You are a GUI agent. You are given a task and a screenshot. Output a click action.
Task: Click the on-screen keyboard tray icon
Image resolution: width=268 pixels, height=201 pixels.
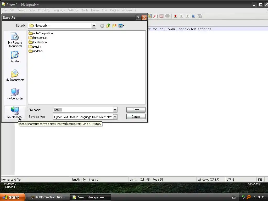coord(234,197)
